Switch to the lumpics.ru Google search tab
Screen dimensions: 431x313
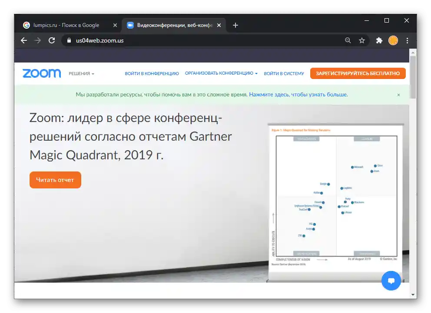point(65,25)
